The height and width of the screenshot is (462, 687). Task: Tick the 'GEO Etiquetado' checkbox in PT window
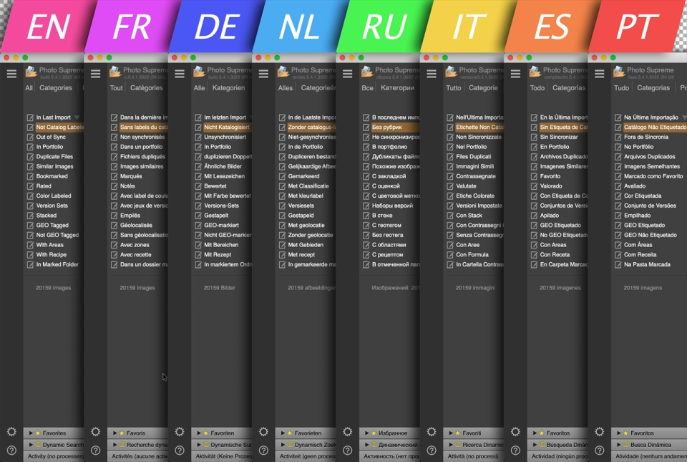(x=618, y=226)
